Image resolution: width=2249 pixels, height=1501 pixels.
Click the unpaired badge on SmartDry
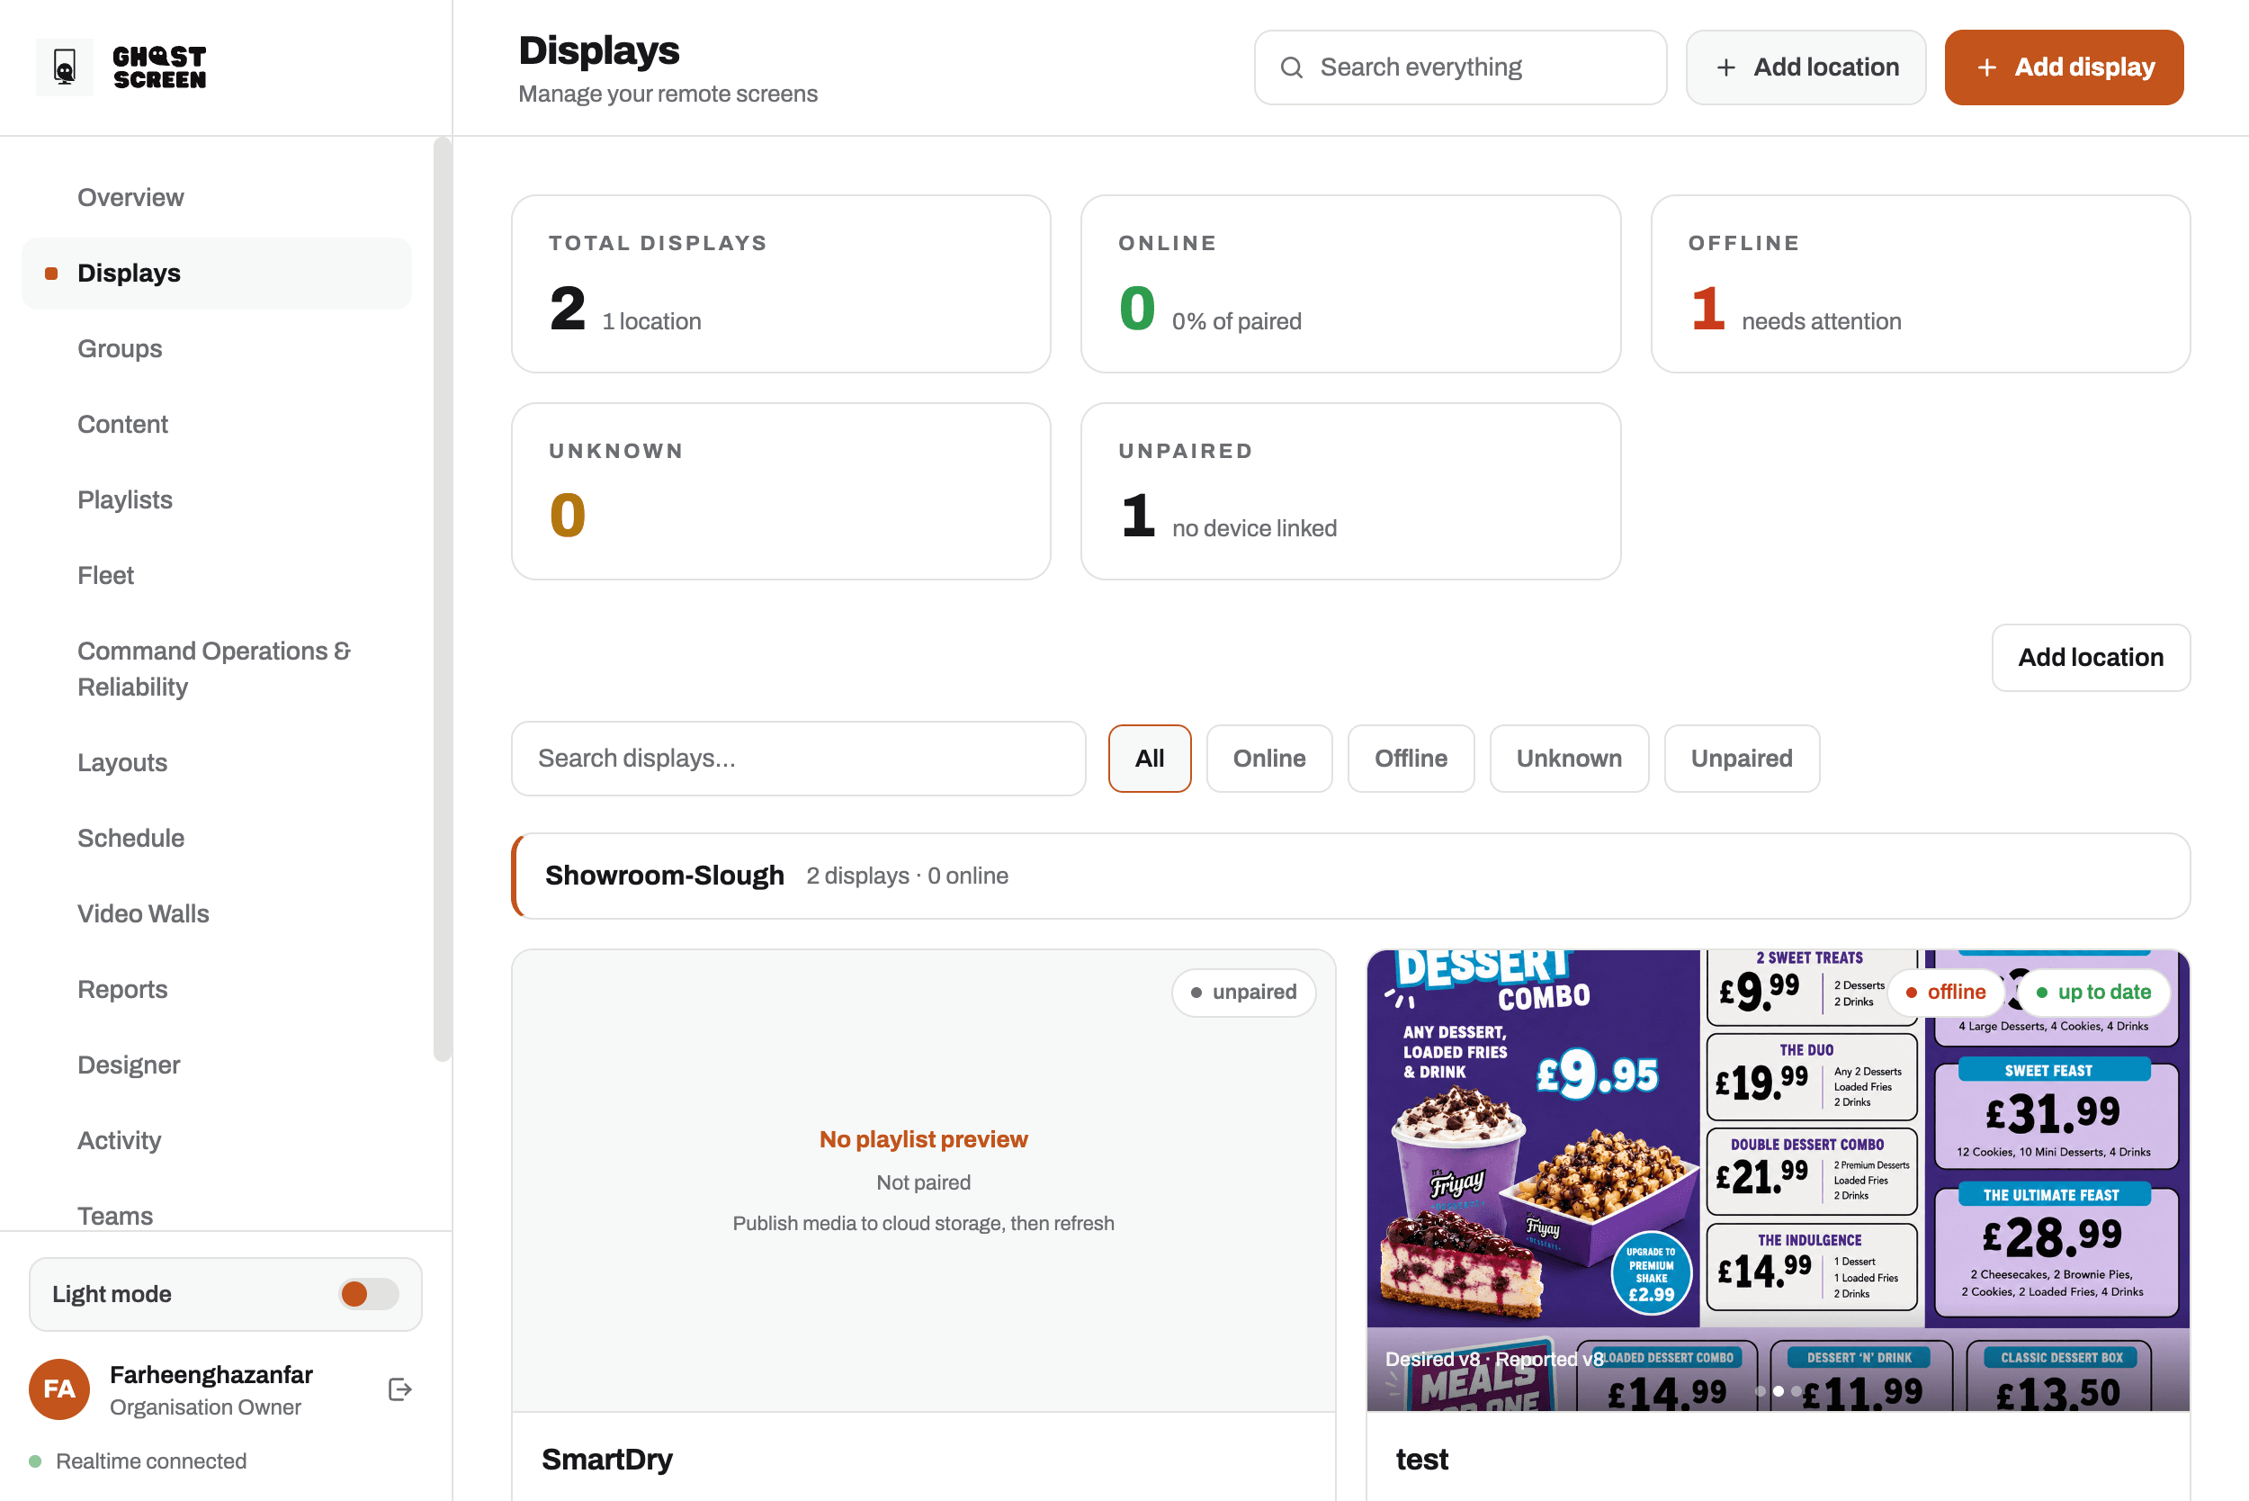[1243, 993]
